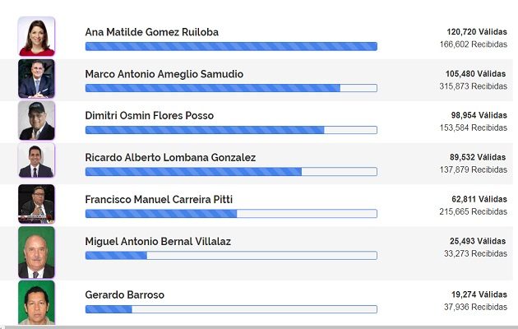Click Gerardo Barroso's vote progress bar
518x329 pixels.
(x=231, y=309)
